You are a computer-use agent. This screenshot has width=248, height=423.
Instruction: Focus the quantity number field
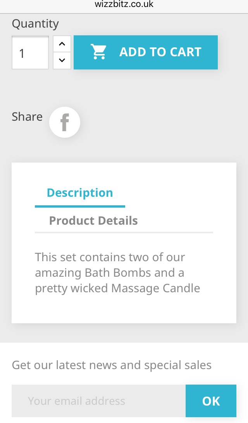pyautogui.click(x=30, y=53)
